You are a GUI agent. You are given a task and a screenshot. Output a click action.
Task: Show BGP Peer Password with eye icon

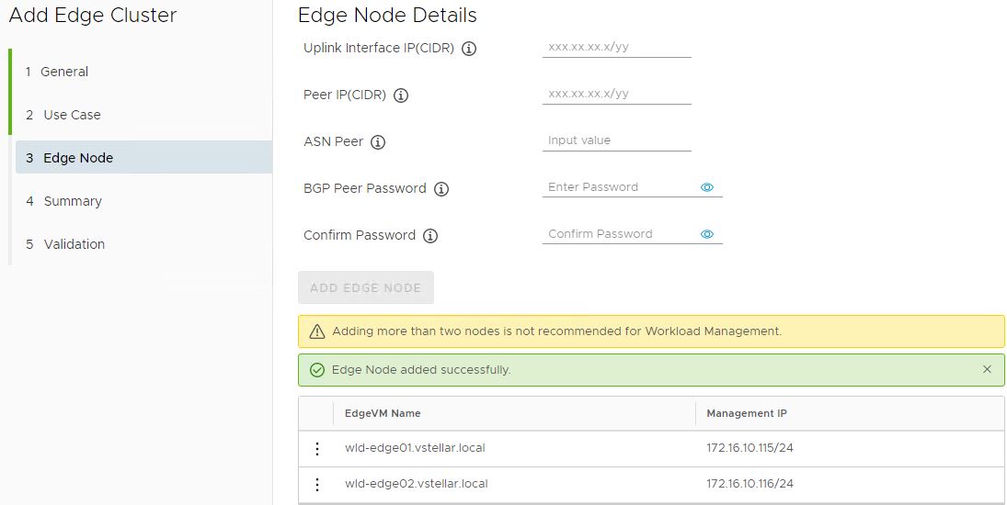click(707, 187)
